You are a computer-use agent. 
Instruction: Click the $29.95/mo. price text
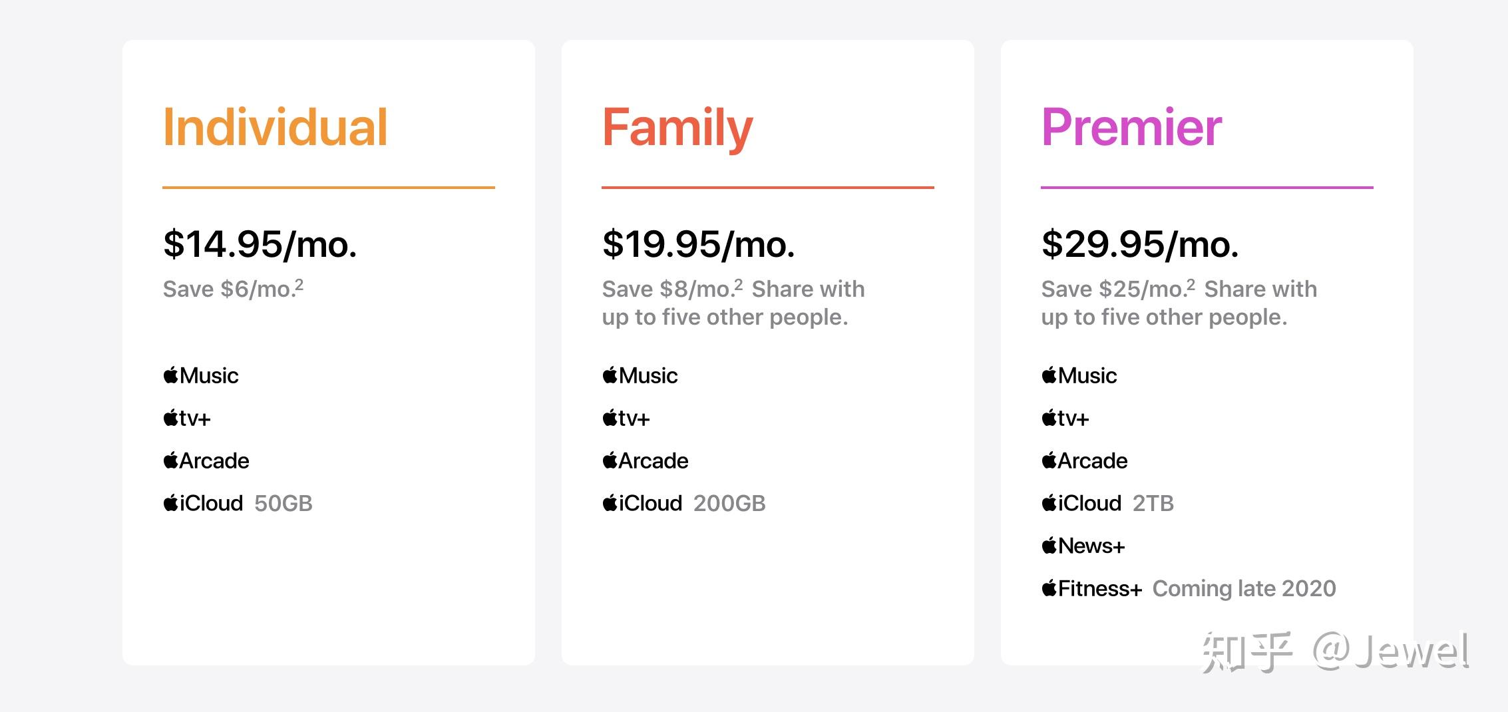click(1140, 244)
